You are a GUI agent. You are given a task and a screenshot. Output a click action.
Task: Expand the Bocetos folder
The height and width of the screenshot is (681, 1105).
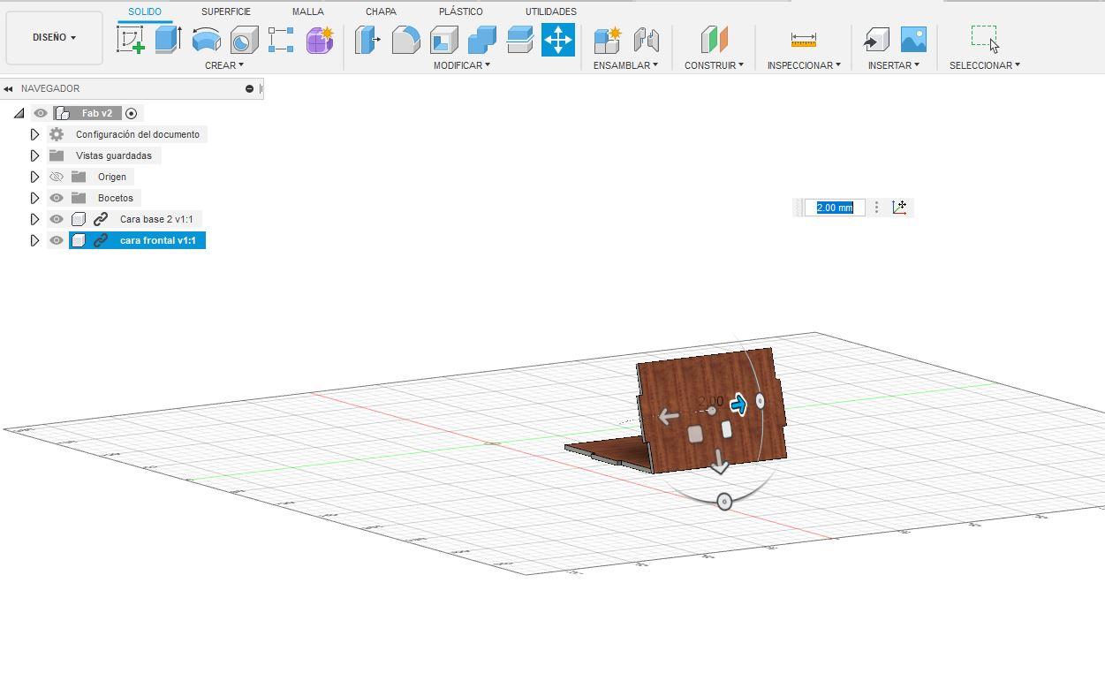pos(34,198)
